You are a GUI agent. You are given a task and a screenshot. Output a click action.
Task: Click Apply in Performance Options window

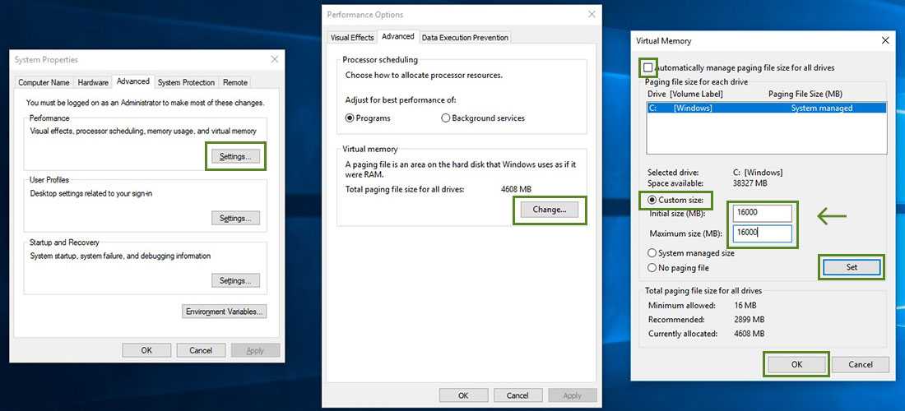(x=572, y=395)
